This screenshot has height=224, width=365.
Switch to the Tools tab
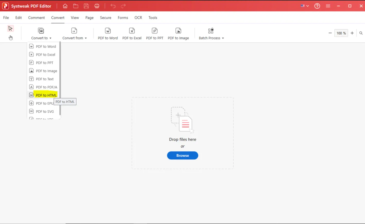tap(153, 17)
